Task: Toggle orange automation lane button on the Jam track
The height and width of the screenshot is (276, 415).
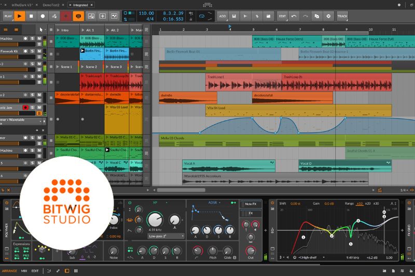Action: [39, 113]
